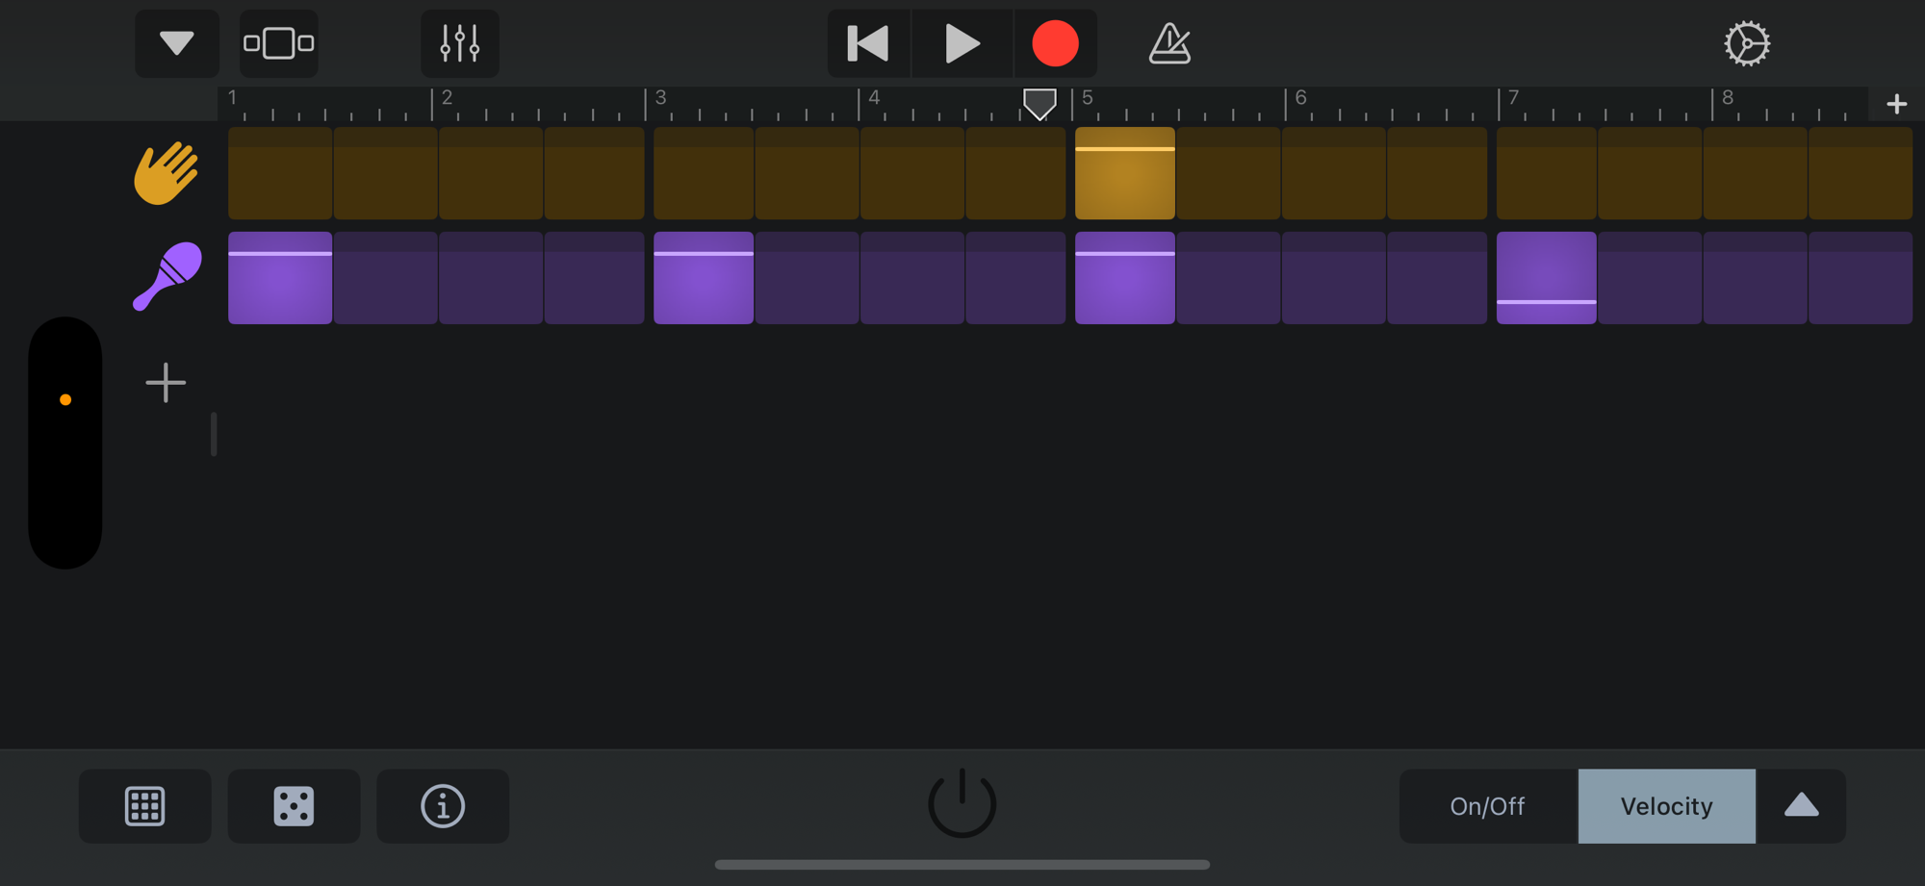Select the Velocity tab
1925x886 pixels.
pos(1666,806)
